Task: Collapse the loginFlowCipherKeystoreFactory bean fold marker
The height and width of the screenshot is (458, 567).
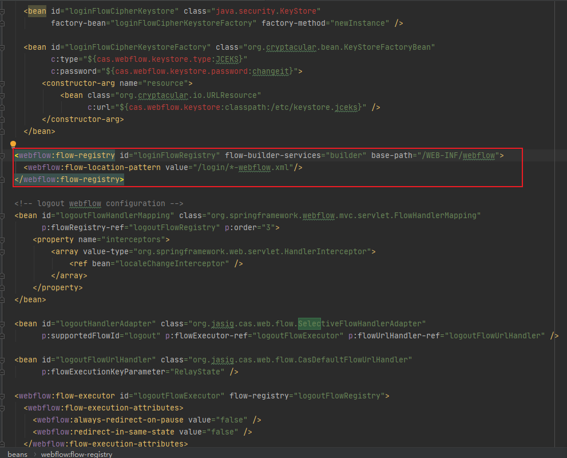Action: tap(2, 48)
